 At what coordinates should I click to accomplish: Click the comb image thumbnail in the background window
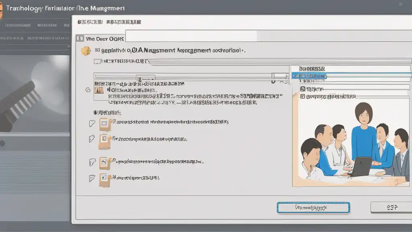tap(35, 93)
